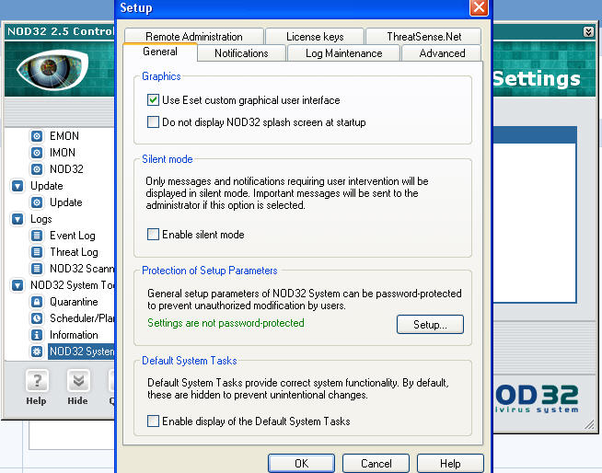Click the Help question mark icon

tap(37, 380)
